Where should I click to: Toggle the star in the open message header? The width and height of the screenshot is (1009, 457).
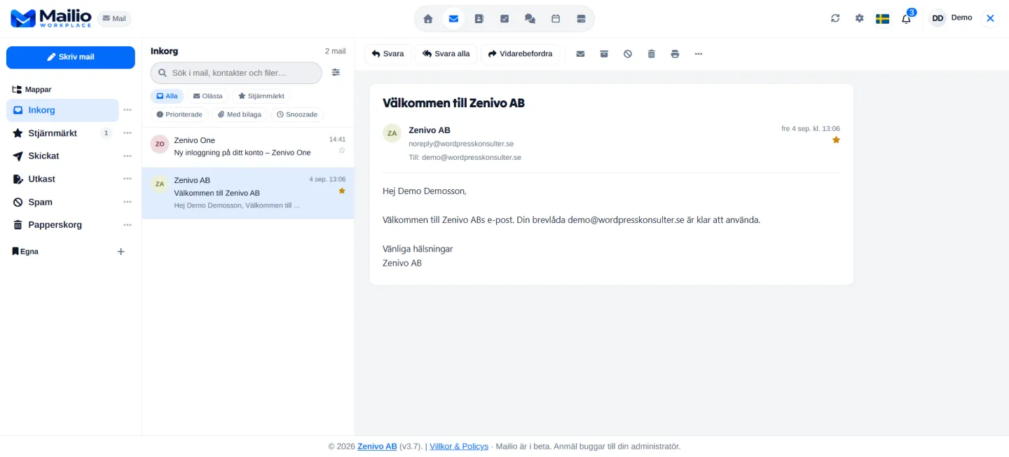click(836, 140)
